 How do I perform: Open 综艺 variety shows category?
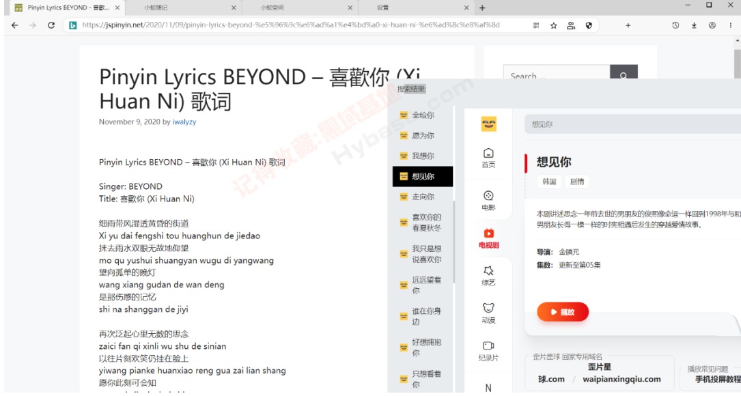[488, 276]
